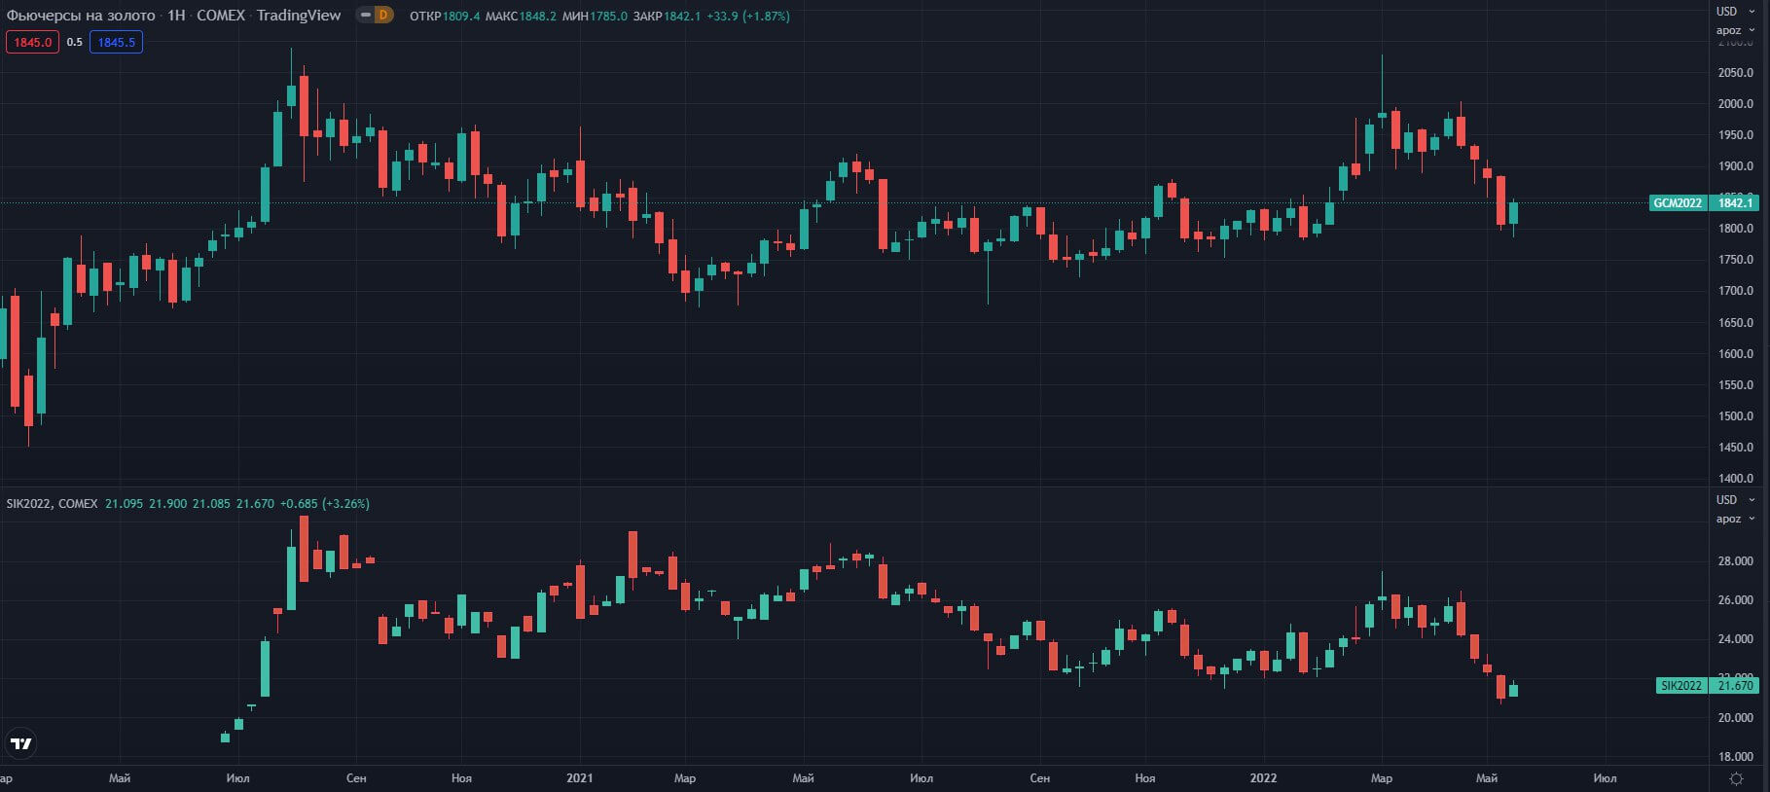Click the 'Фьючерсы на золото' chart title

[81, 16]
